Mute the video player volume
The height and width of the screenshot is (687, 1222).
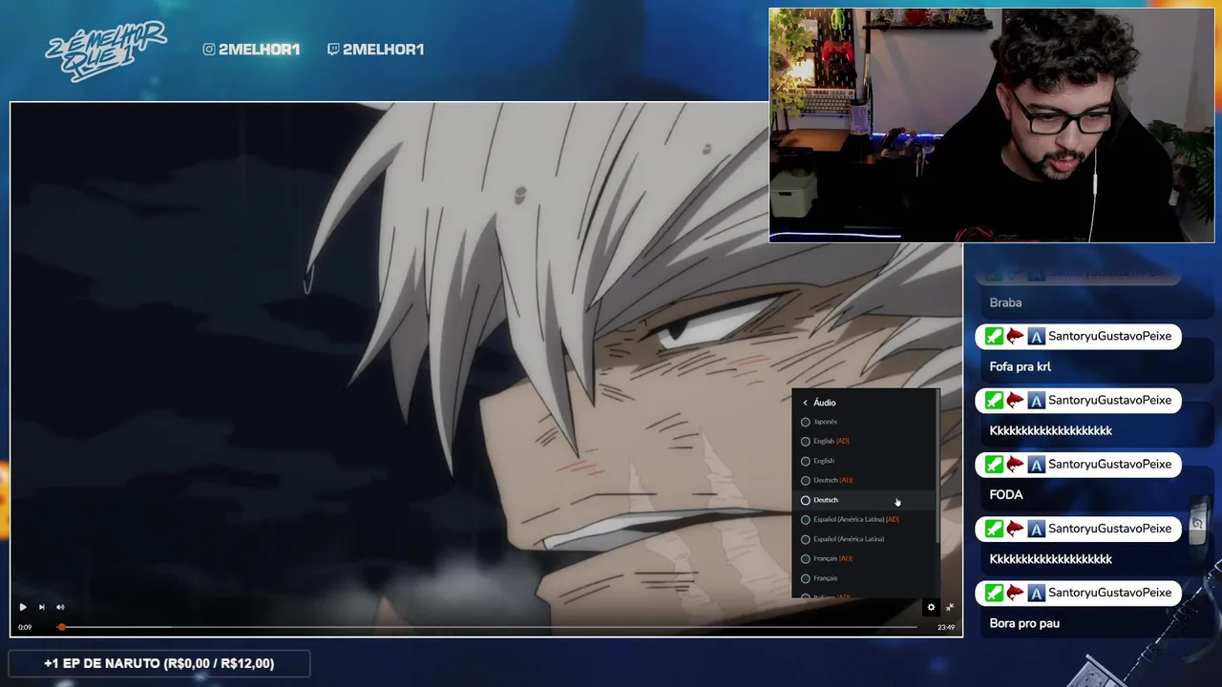(x=60, y=607)
